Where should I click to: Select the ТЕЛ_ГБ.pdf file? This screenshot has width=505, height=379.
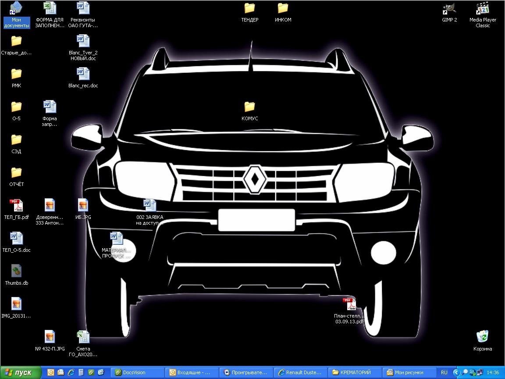coord(16,210)
